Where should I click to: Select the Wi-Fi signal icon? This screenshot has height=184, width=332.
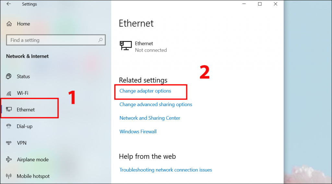[x=9, y=93]
